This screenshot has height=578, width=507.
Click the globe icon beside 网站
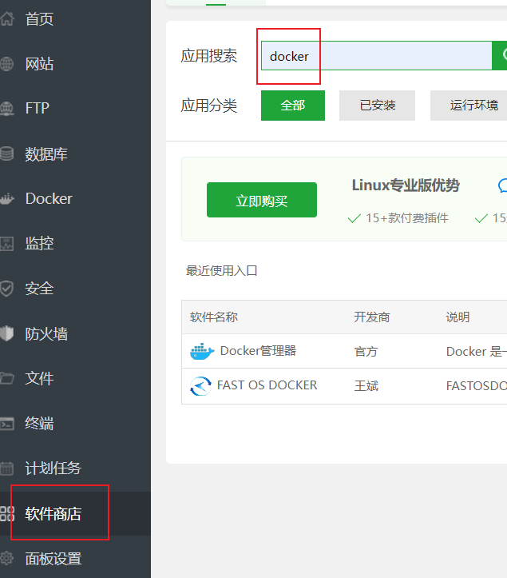6,64
